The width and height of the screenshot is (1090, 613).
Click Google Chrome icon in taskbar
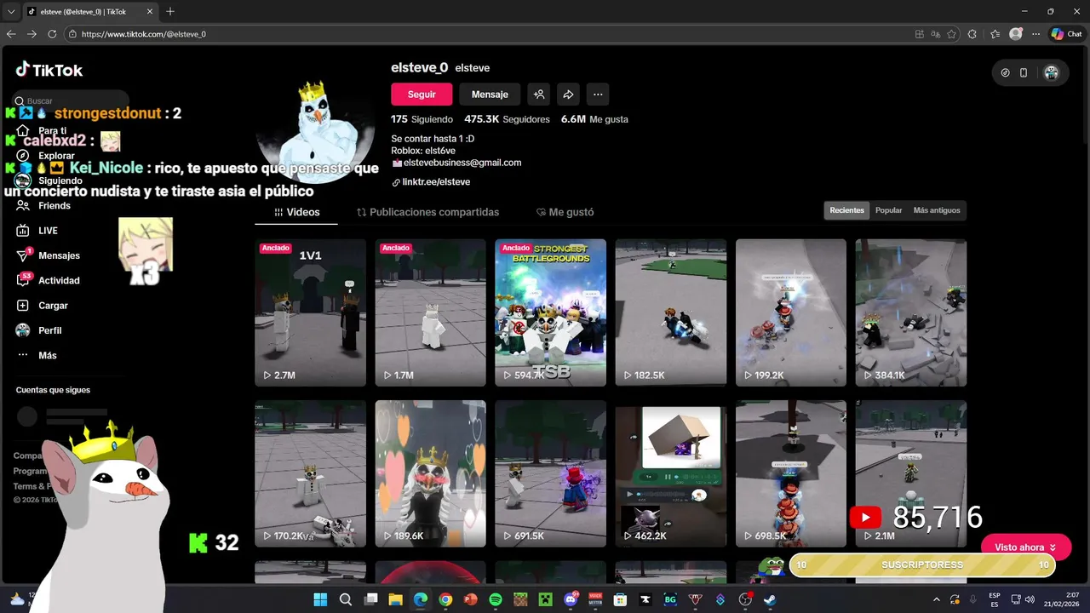[445, 599]
